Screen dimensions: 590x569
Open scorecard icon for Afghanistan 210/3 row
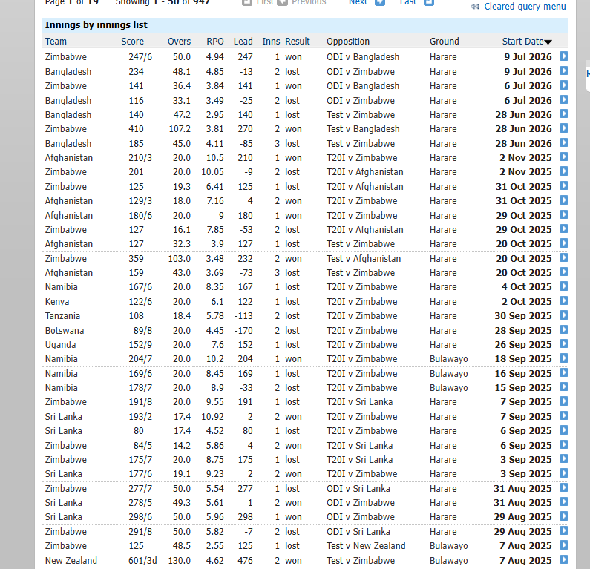(564, 157)
